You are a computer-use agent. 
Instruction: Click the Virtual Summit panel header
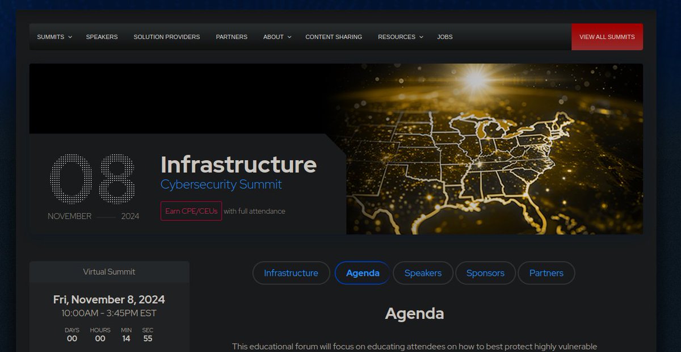pyautogui.click(x=109, y=271)
